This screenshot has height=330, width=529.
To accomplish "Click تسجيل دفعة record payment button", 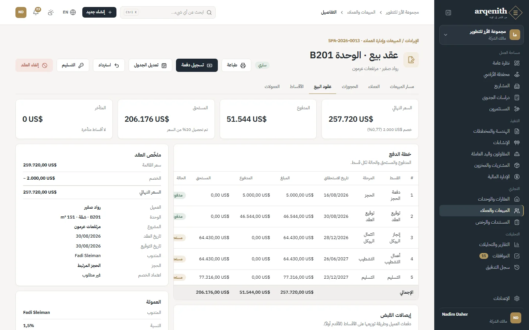I will tap(197, 65).
